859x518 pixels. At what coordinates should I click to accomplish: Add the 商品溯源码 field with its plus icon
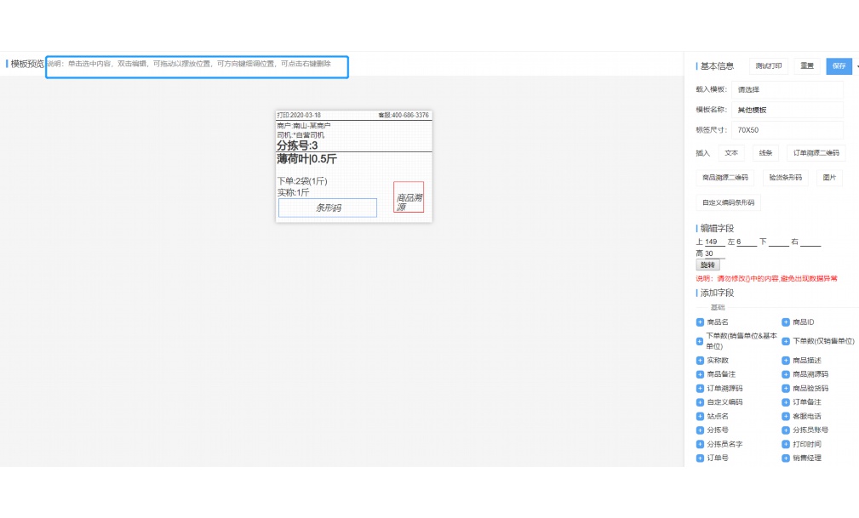[x=786, y=374]
